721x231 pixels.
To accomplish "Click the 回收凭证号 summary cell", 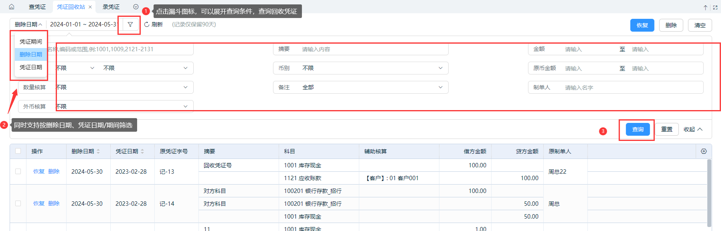I will (239, 165).
